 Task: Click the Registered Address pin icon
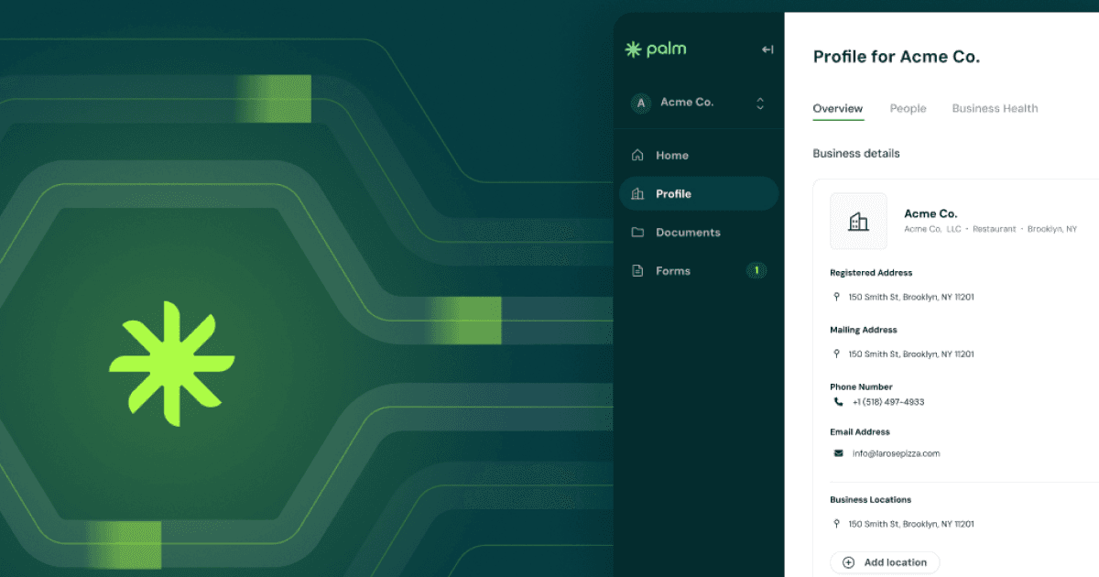click(x=836, y=297)
